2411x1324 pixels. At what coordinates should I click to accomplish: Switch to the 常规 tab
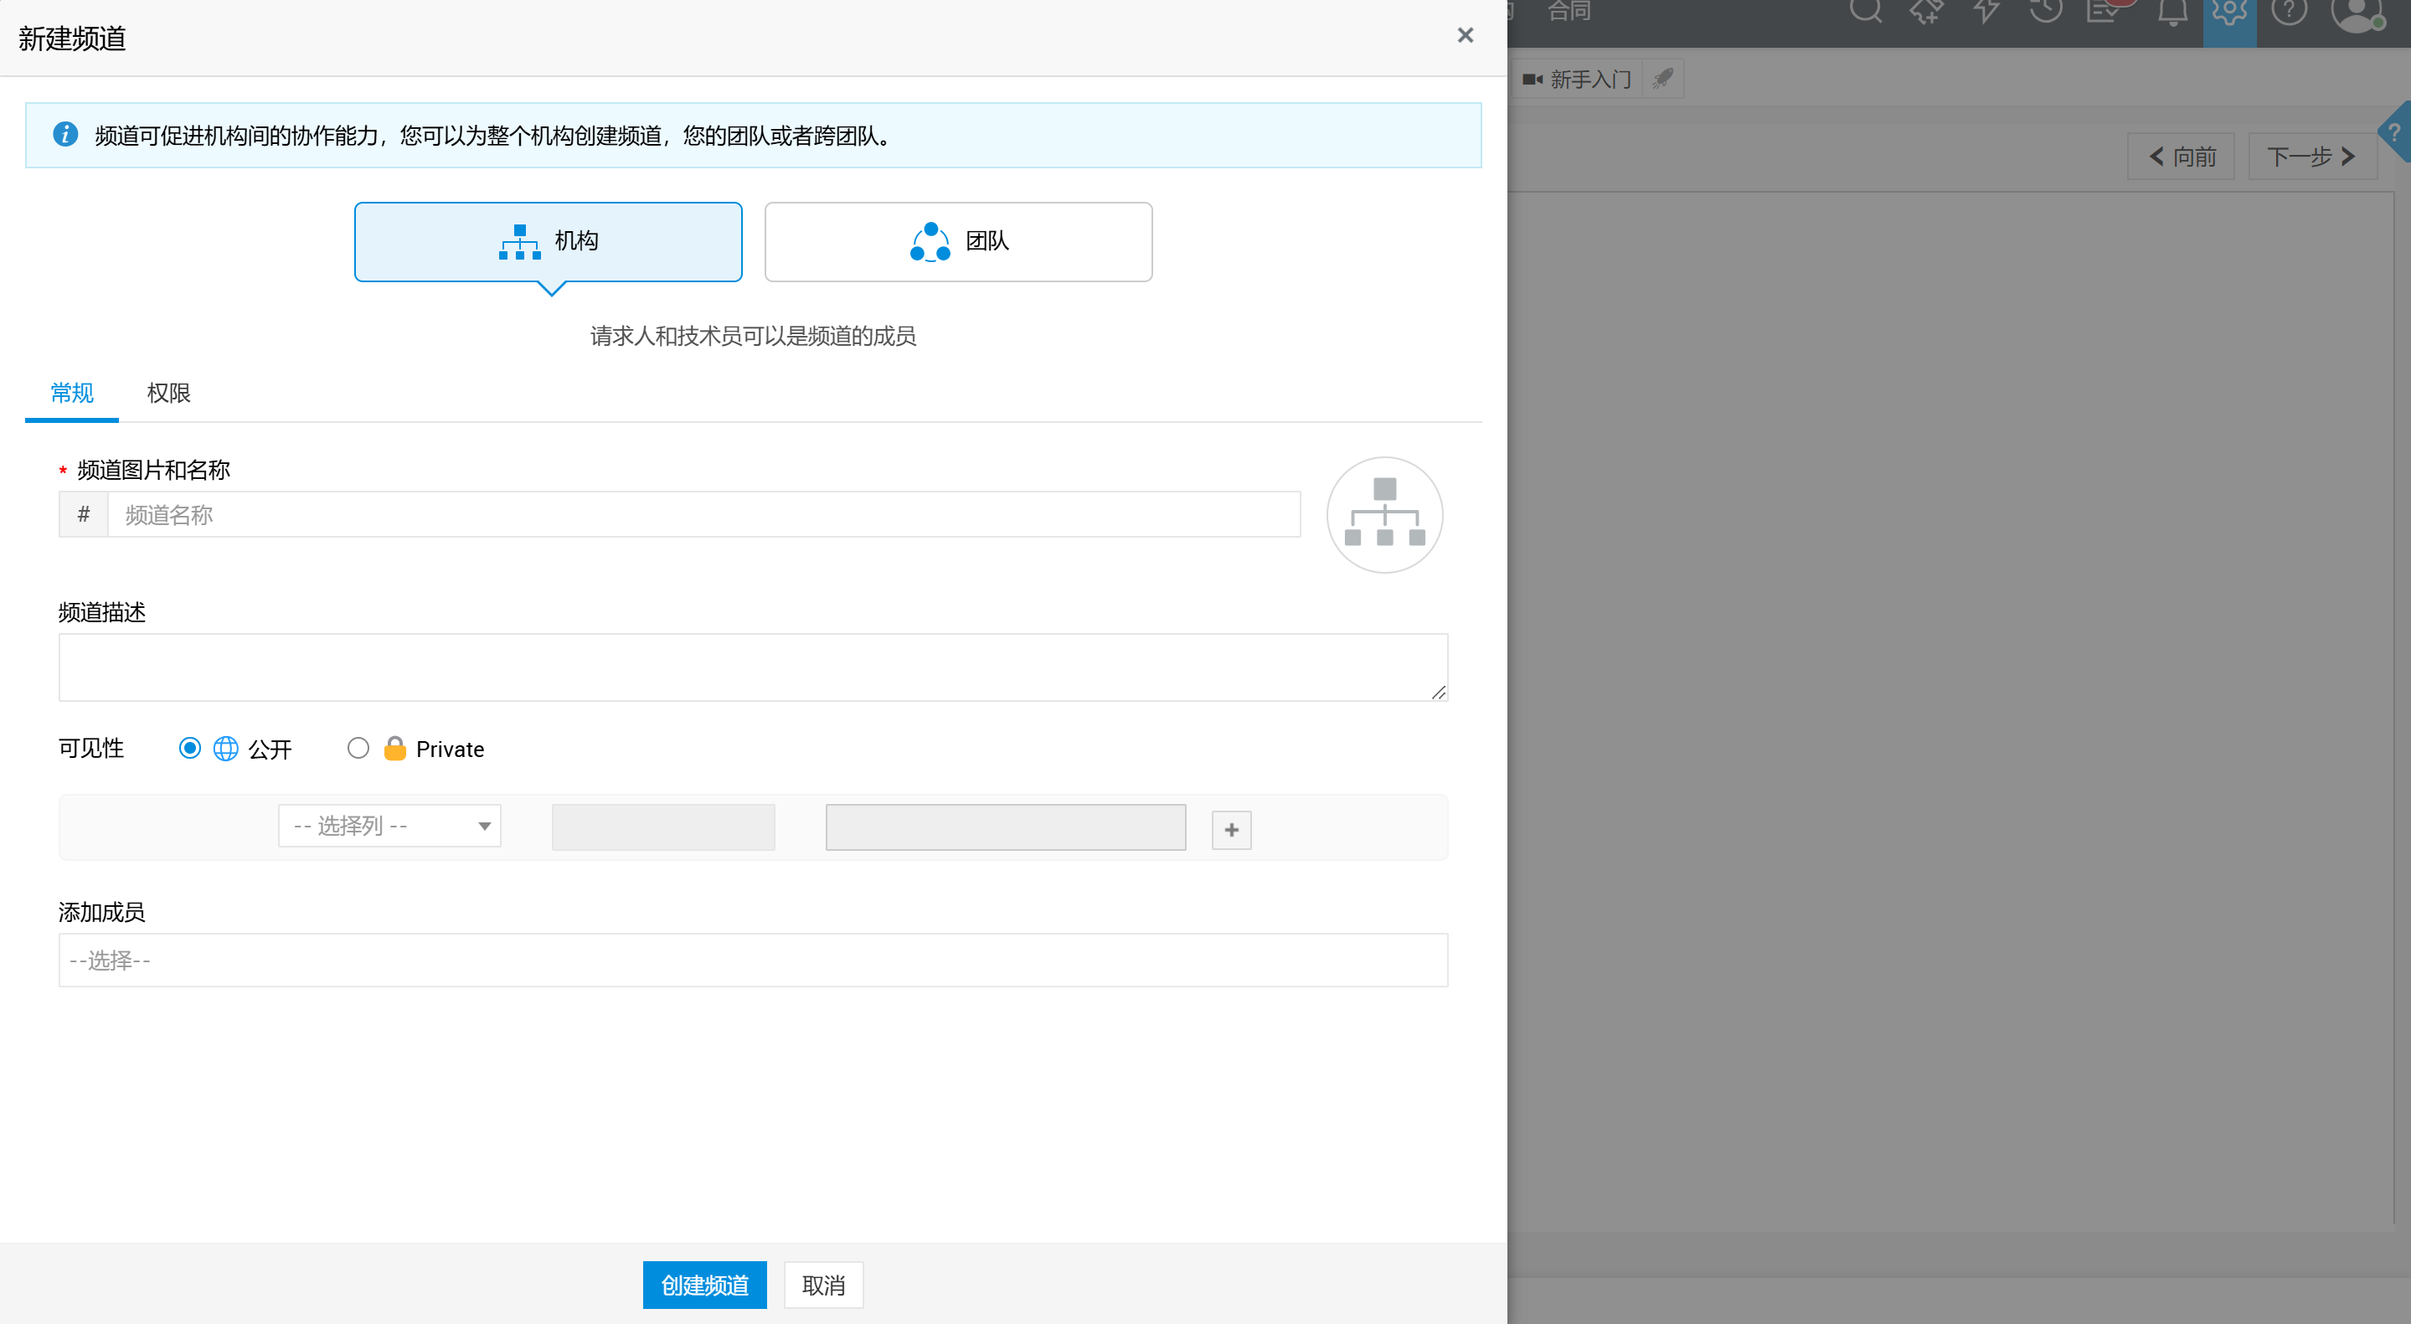coord(72,393)
